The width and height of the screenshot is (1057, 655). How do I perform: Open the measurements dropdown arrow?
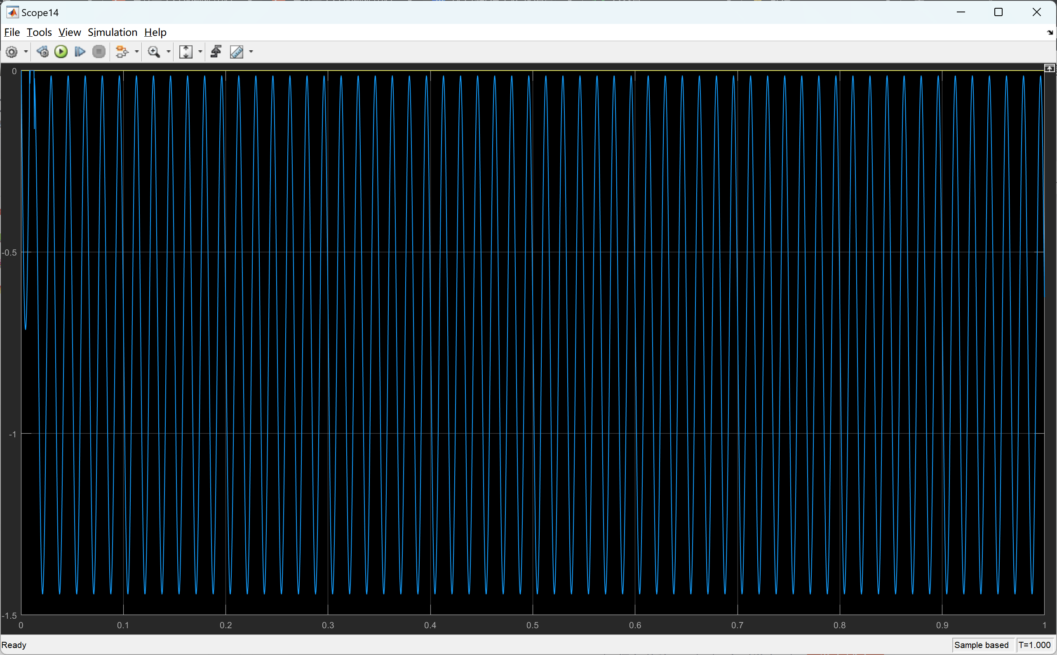tap(251, 52)
